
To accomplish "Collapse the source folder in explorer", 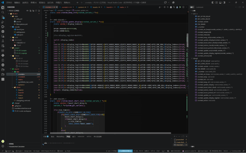I will point(10,69).
